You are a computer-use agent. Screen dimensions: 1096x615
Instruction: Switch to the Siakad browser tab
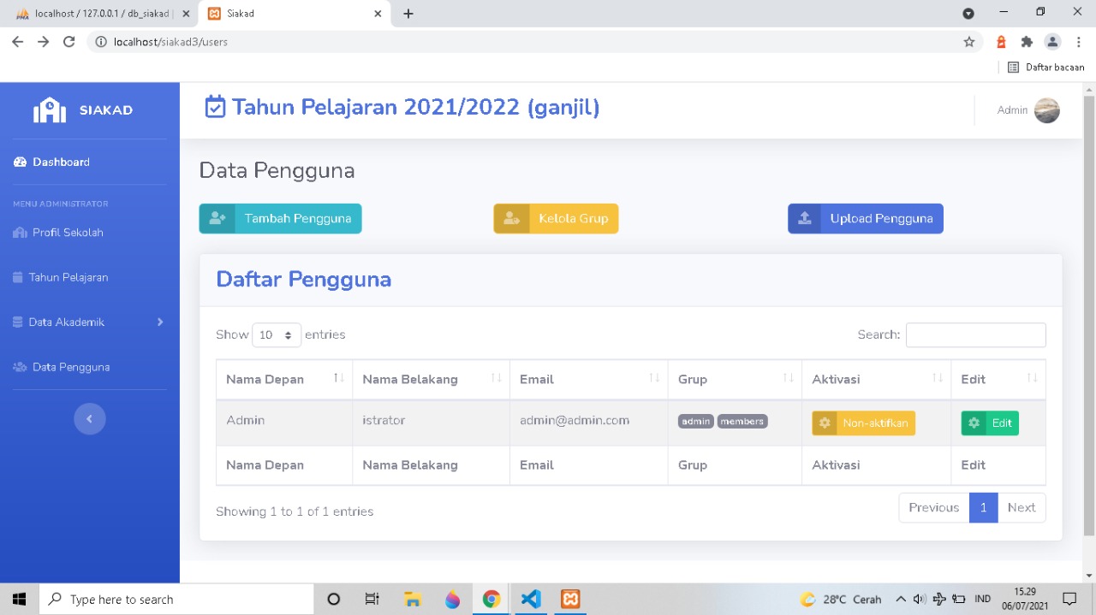coord(294,14)
